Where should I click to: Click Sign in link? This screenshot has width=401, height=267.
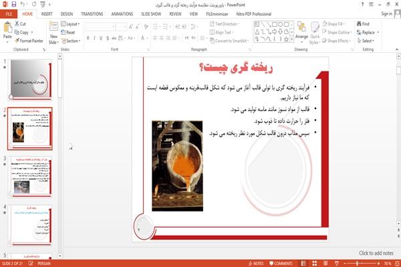point(386,14)
